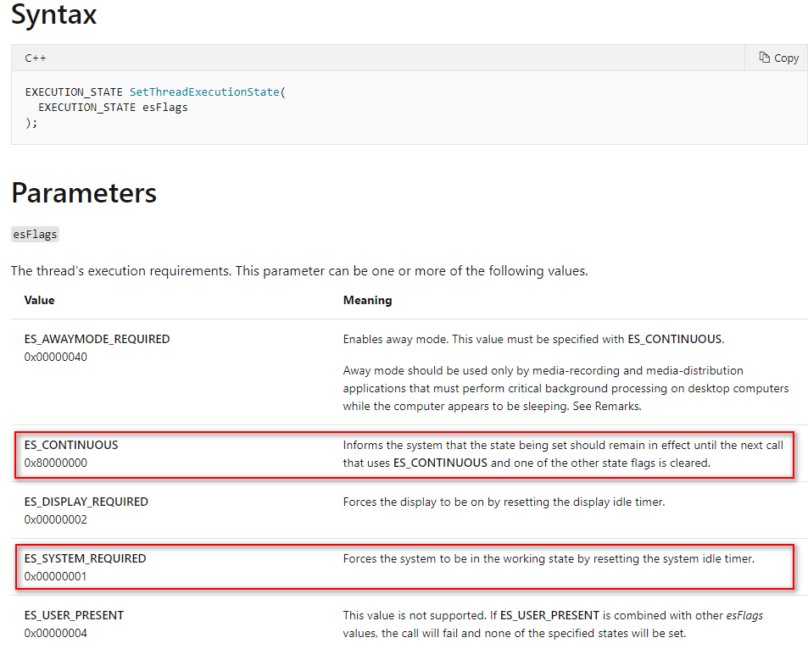Click the copy icon beside Copy label
808x649 pixels.
(764, 57)
